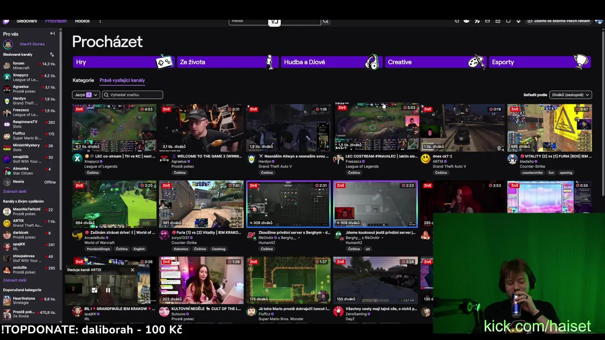This screenshot has height=340, width=605.
Task: Click Sutsuno avatar under KULTOVNÍ NEDĚLE card
Action: click(164, 311)
